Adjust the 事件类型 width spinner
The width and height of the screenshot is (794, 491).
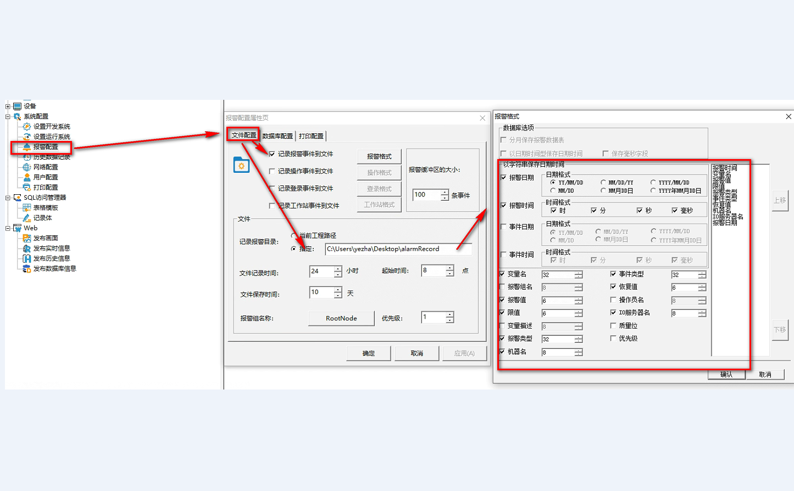tap(702, 275)
